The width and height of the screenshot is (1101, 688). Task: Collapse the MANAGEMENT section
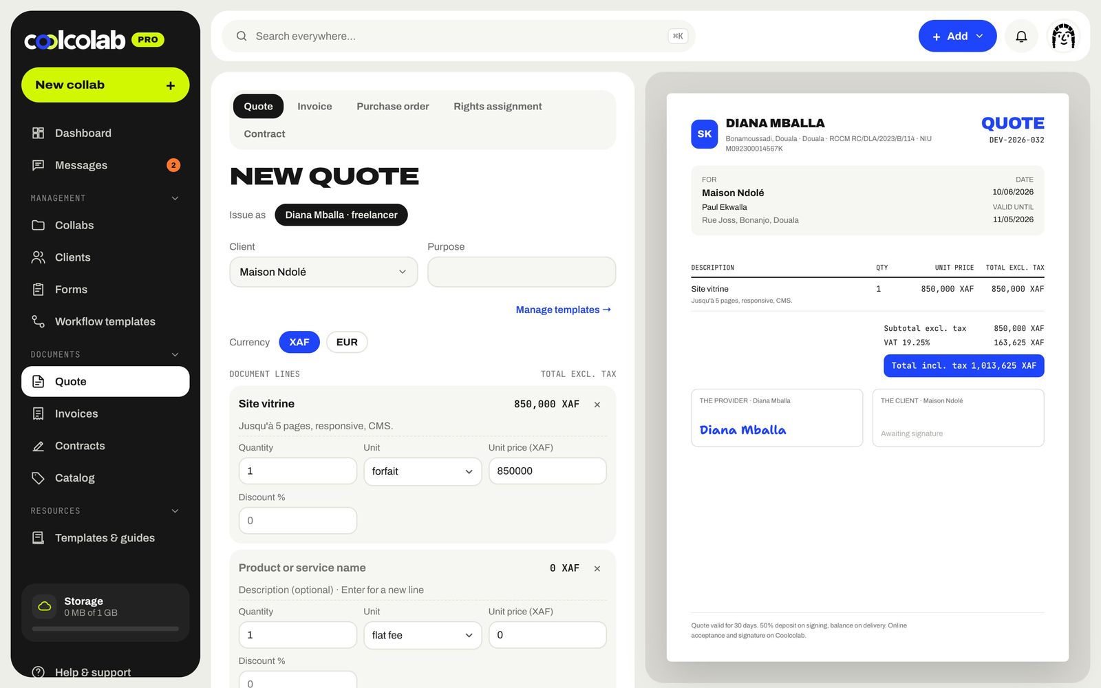pyautogui.click(x=175, y=198)
